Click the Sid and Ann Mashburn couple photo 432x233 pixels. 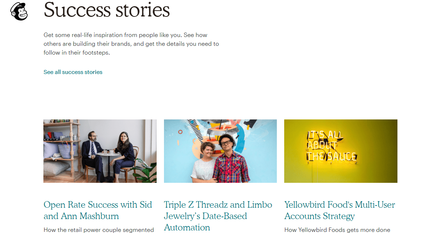(x=100, y=151)
